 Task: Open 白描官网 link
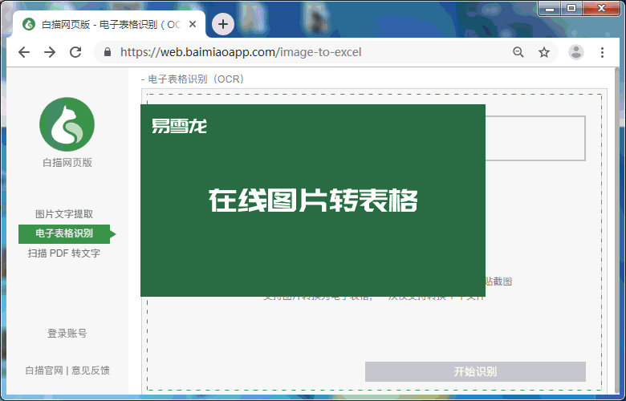tap(44, 371)
